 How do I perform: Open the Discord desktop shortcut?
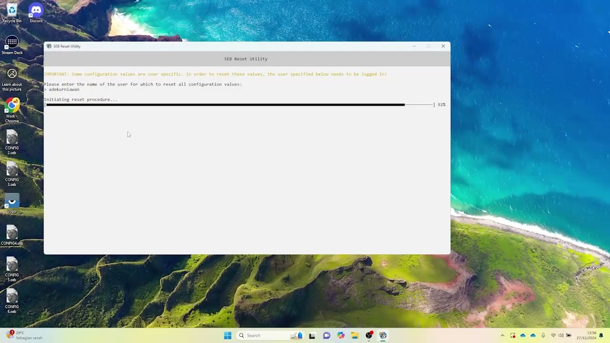(x=36, y=13)
